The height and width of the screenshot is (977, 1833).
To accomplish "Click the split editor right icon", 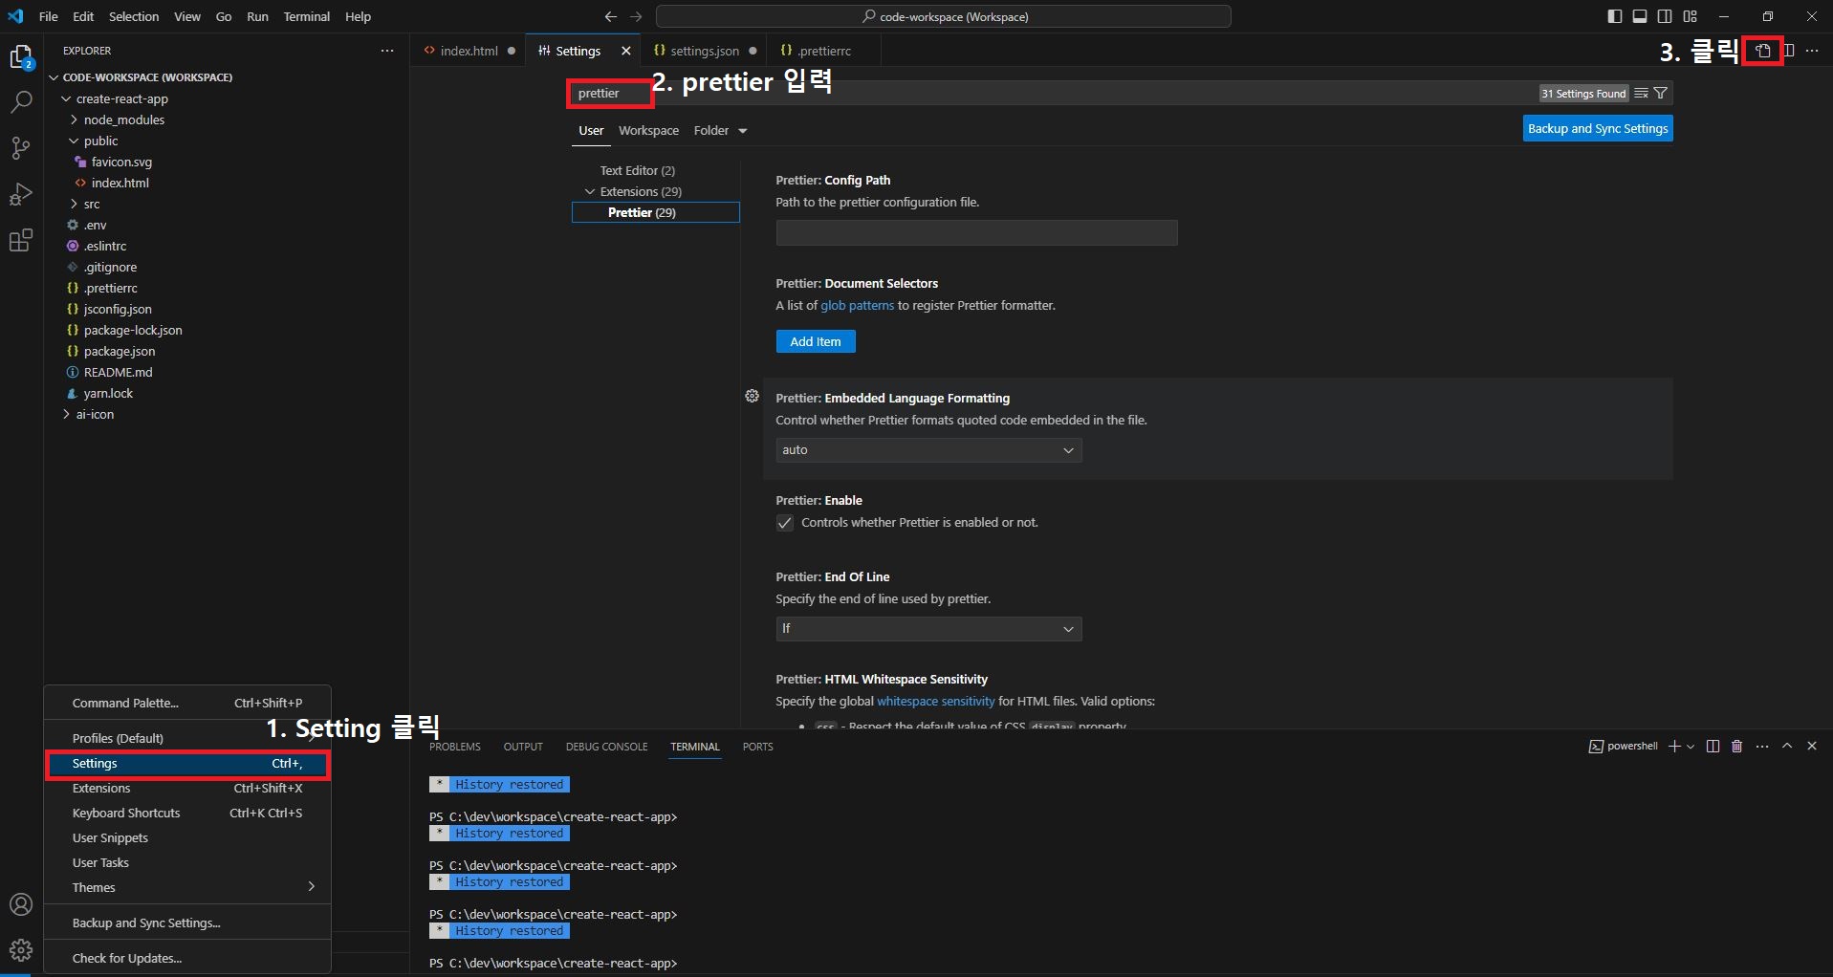I will [x=1788, y=51].
